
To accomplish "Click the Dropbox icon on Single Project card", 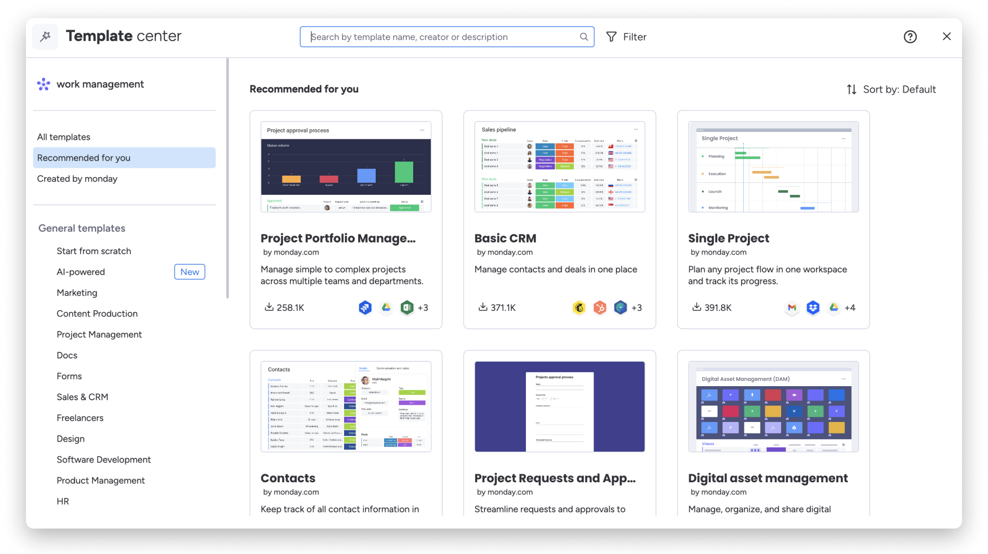I will (813, 308).
